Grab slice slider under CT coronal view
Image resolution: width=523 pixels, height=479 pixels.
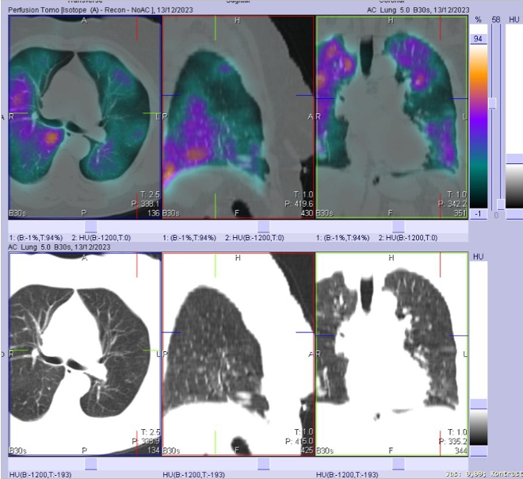coord(399,464)
